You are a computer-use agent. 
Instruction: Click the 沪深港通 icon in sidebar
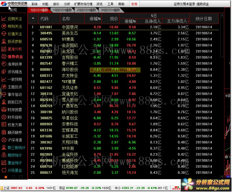tap(4, 140)
